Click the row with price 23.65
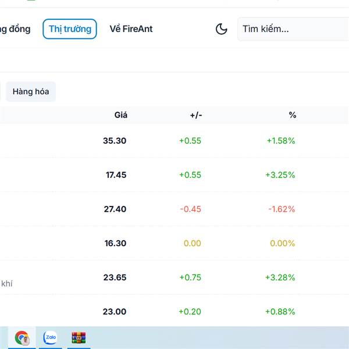This screenshot has height=349, width=349. (115, 277)
